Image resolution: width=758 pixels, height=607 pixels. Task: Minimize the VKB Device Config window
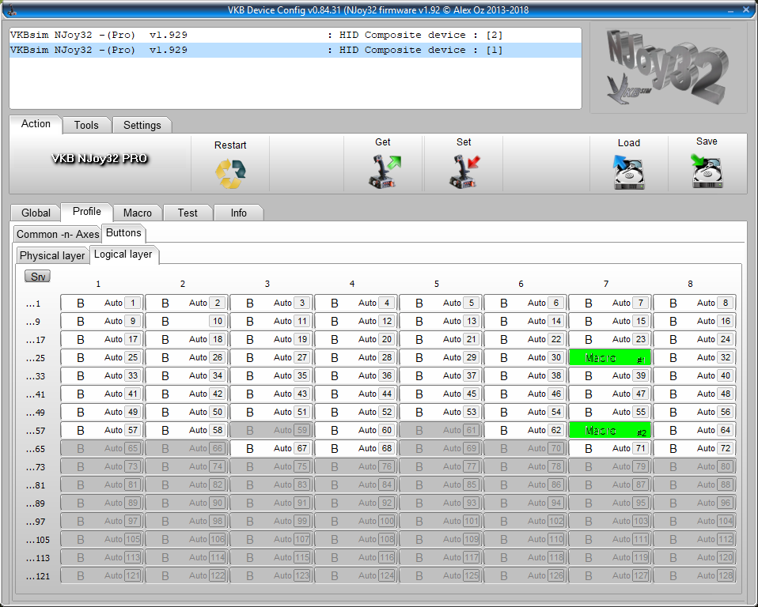(731, 10)
